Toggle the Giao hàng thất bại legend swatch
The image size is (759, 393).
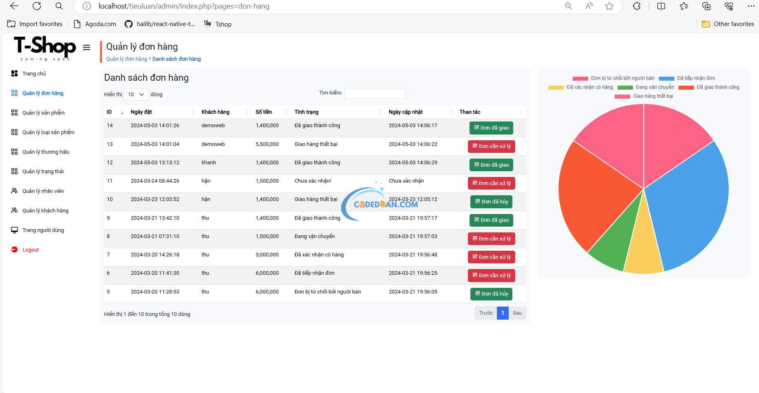[623, 96]
